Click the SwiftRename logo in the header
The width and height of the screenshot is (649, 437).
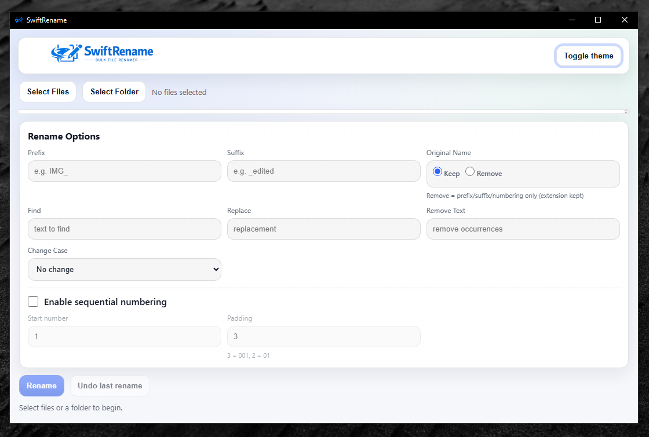(102, 53)
